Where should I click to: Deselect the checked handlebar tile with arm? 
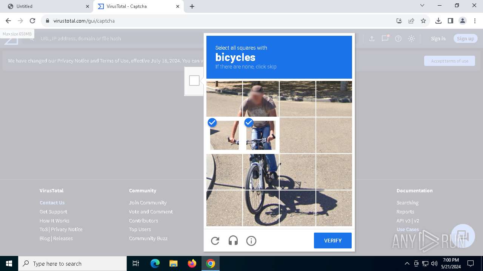(x=225, y=135)
